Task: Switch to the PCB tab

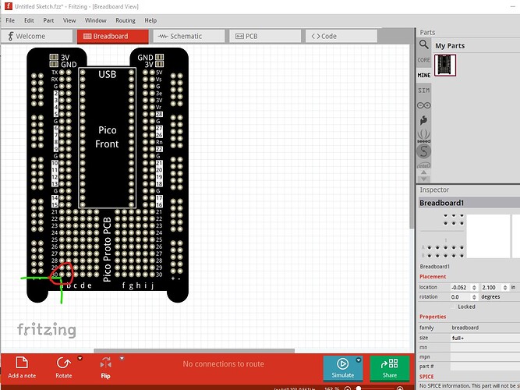Action: point(265,36)
